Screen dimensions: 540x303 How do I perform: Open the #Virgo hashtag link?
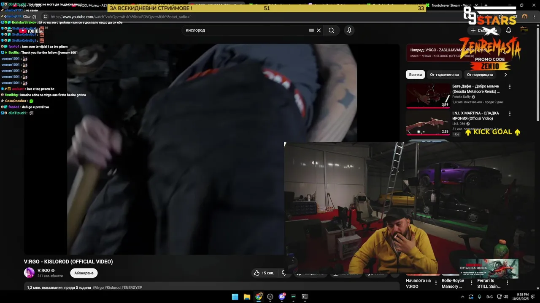[x=98, y=288]
